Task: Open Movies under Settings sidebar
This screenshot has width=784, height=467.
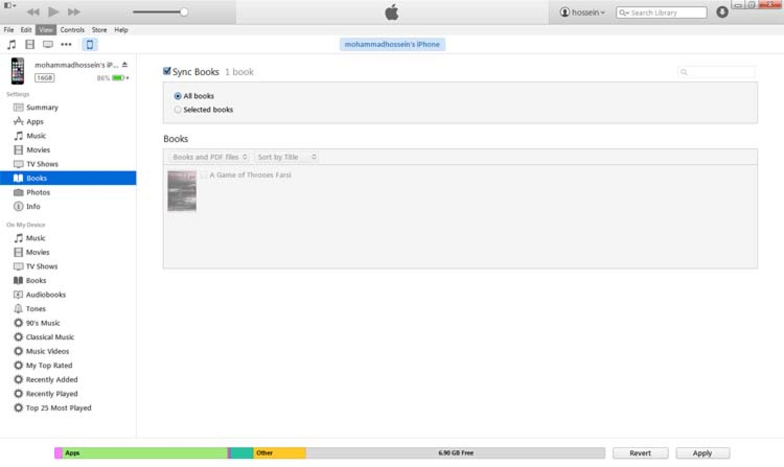Action: 68,150
